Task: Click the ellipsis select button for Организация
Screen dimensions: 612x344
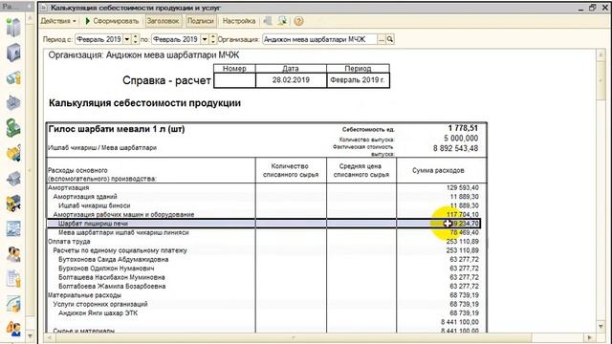Action: point(382,39)
